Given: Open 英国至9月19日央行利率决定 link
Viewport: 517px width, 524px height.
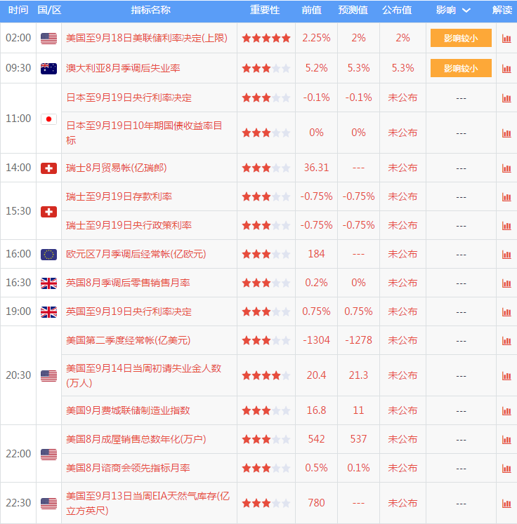Looking at the screenshot, I should coord(129,311).
